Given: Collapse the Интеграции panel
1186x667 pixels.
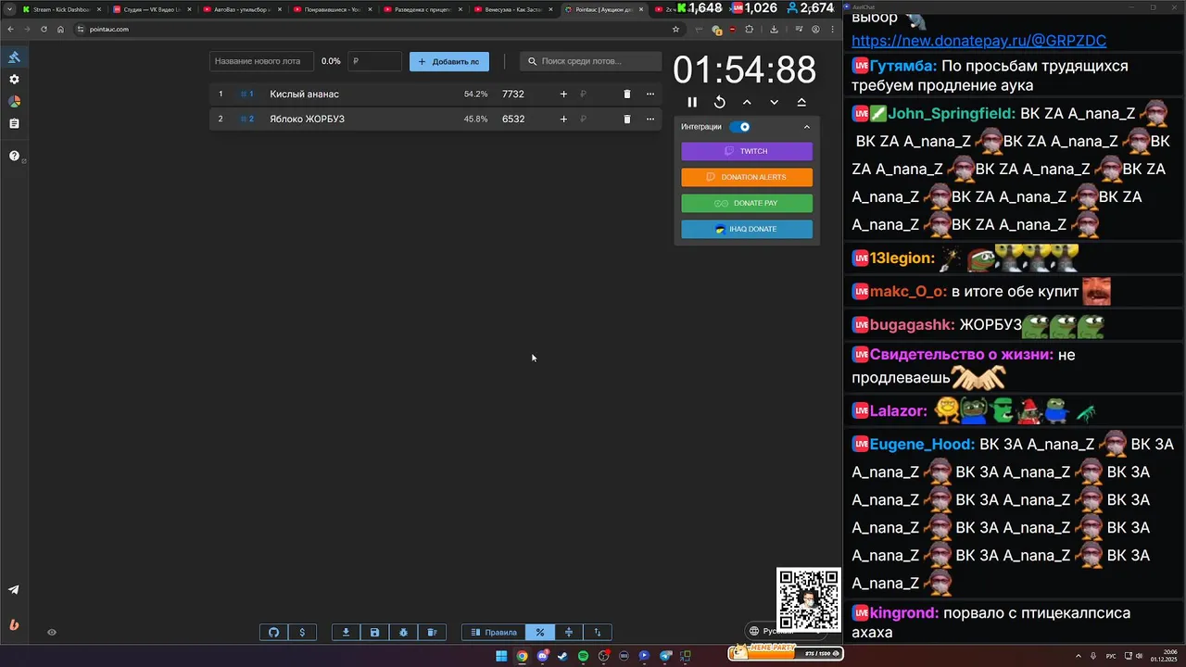Looking at the screenshot, I should (x=806, y=127).
